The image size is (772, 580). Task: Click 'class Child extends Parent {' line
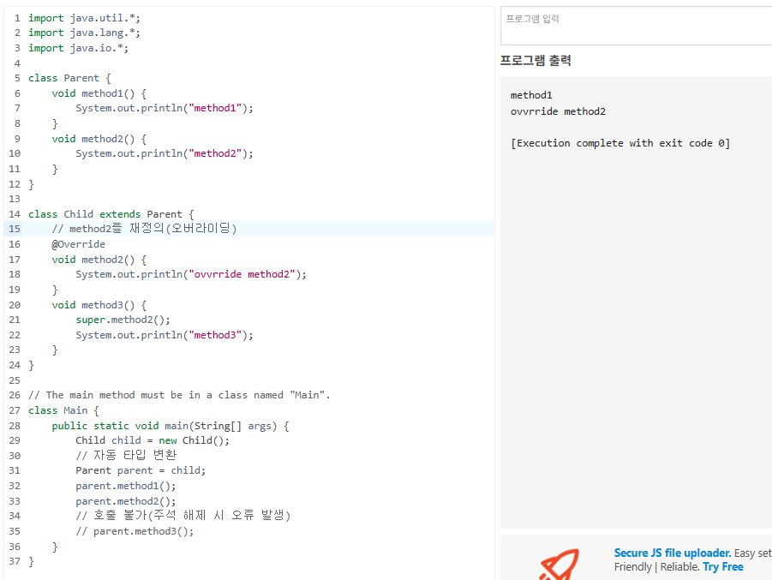[x=111, y=214]
